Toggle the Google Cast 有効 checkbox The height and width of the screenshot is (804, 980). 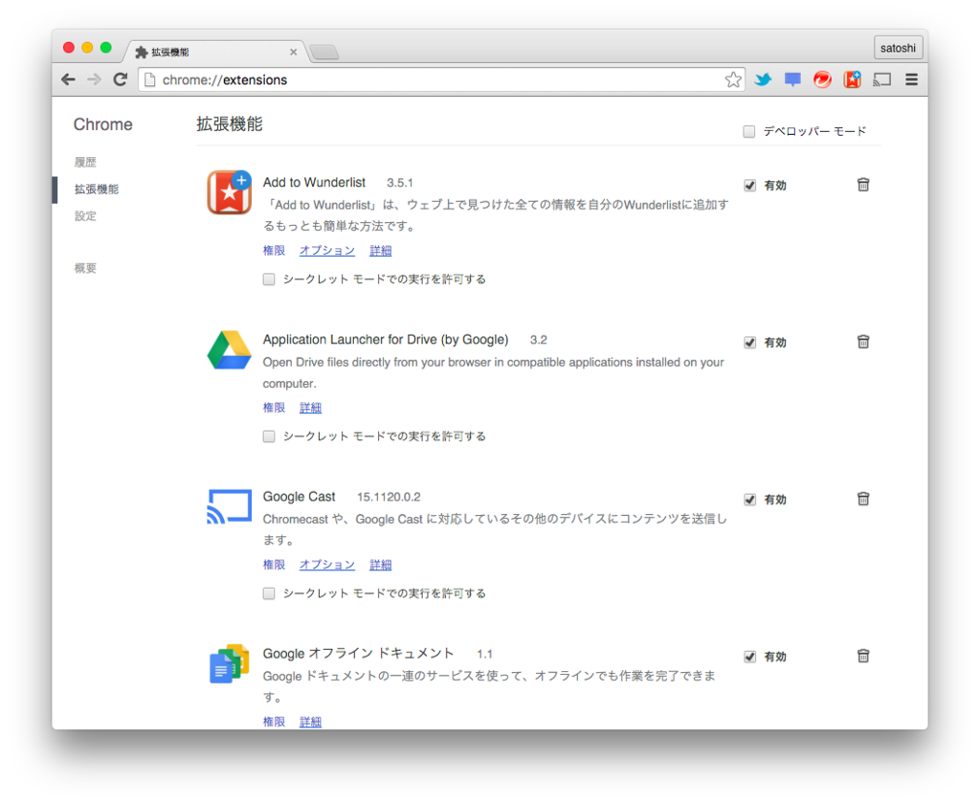pos(750,499)
